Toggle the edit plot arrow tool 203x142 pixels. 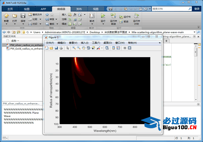click(68, 48)
